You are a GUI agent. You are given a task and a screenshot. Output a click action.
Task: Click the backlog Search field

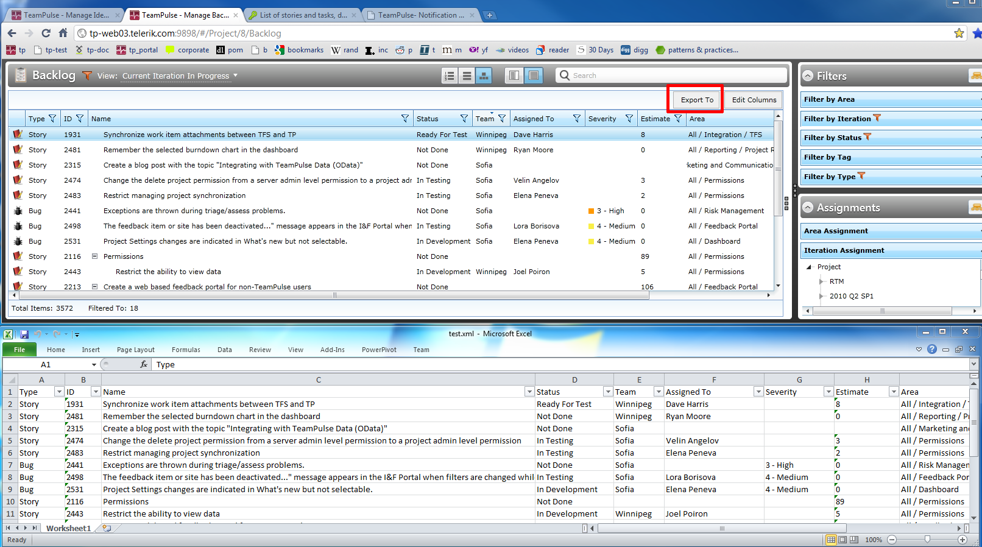pos(671,76)
